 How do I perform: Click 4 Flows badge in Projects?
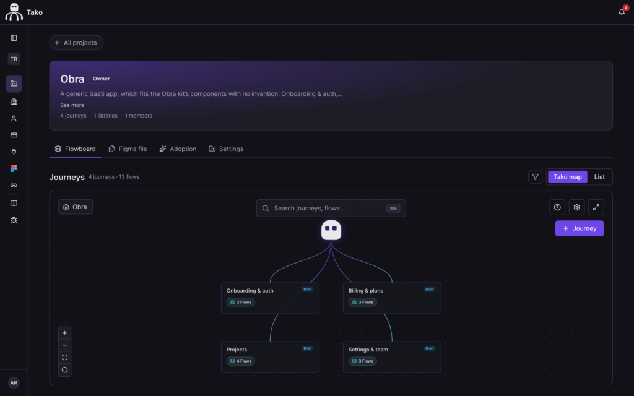click(x=241, y=361)
